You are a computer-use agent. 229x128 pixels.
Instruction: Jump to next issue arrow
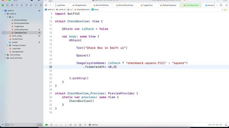pyautogui.click(x=227, y=10)
